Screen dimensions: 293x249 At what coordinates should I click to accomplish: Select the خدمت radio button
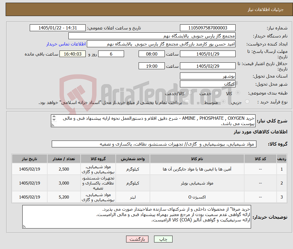point(217,93)
